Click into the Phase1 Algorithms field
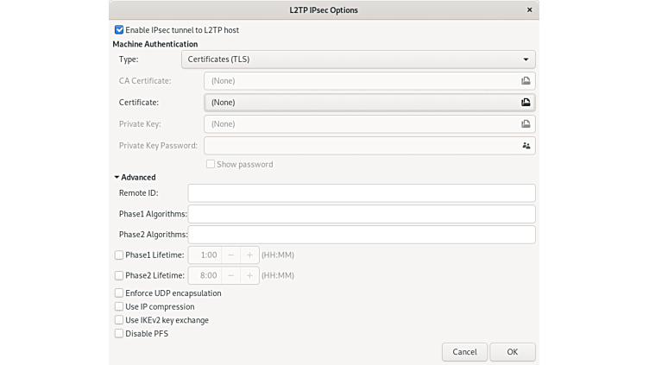 tap(362, 214)
